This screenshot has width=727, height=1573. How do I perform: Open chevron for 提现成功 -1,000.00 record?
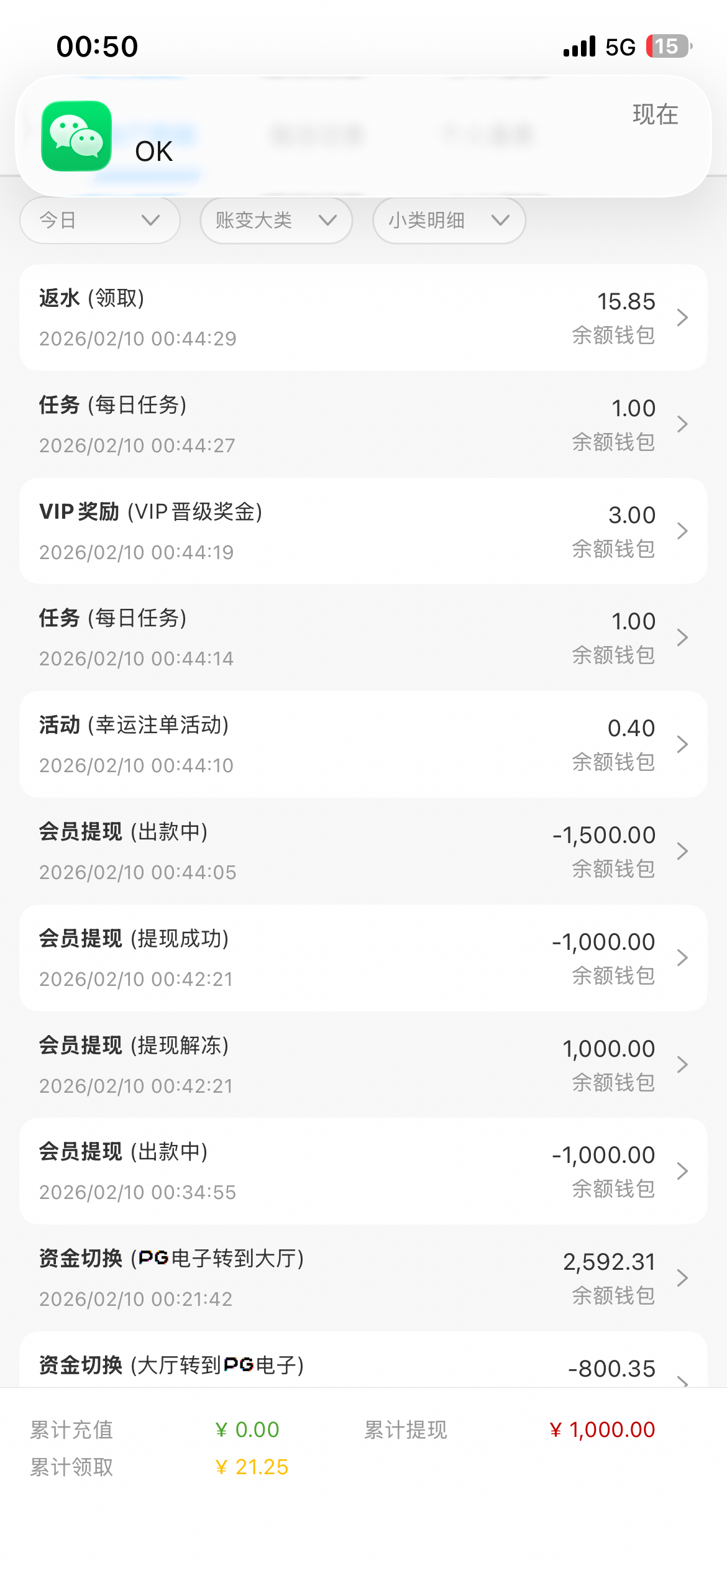(x=682, y=958)
